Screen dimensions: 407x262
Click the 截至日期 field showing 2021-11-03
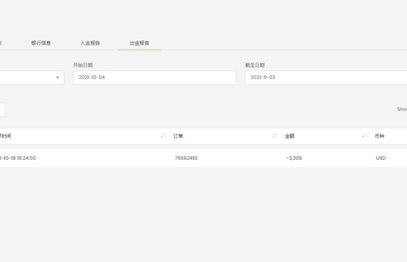[x=326, y=78]
